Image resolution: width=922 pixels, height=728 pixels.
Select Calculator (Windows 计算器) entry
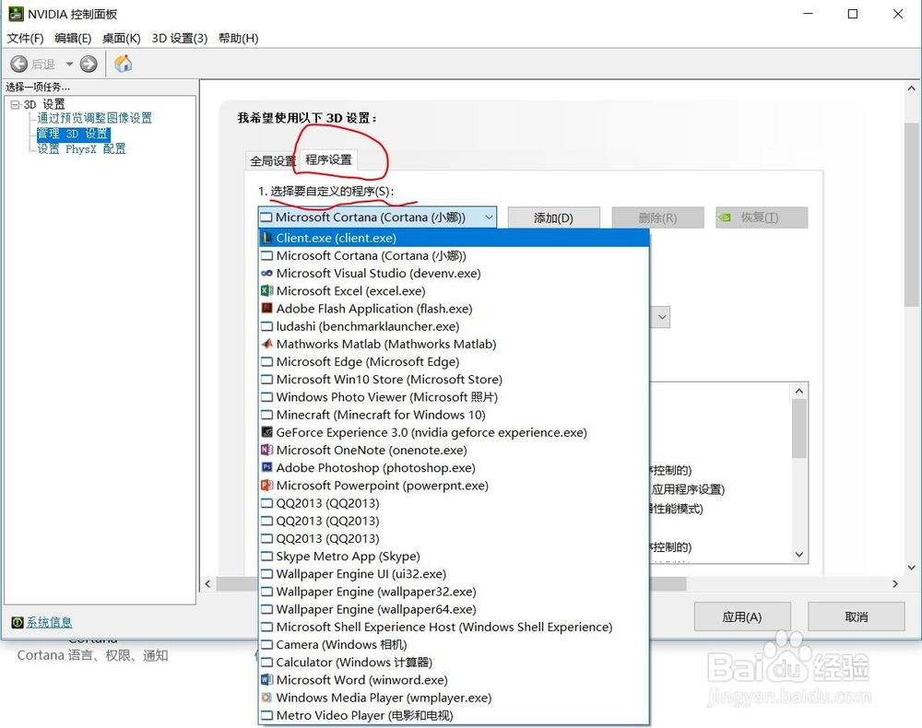click(x=454, y=663)
